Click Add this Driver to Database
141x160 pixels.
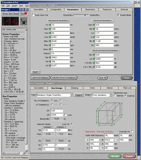tap(64, 78)
